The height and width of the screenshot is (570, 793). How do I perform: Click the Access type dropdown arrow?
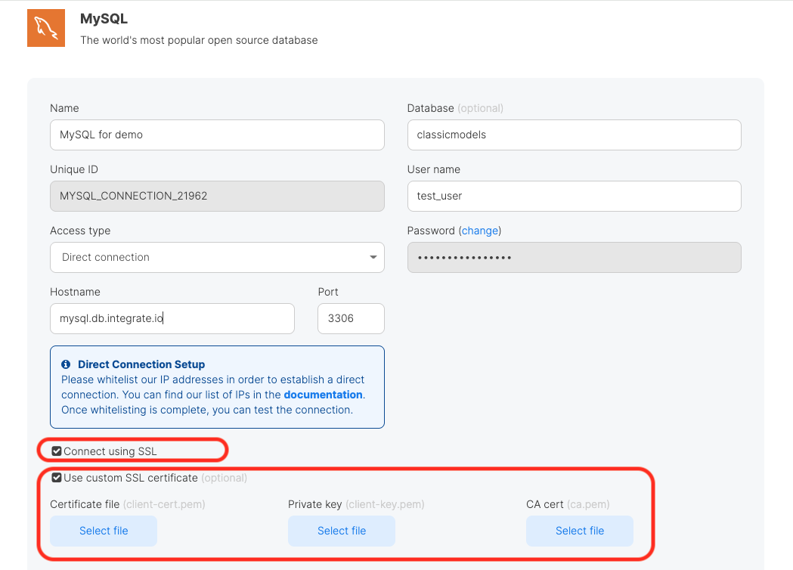coord(373,257)
